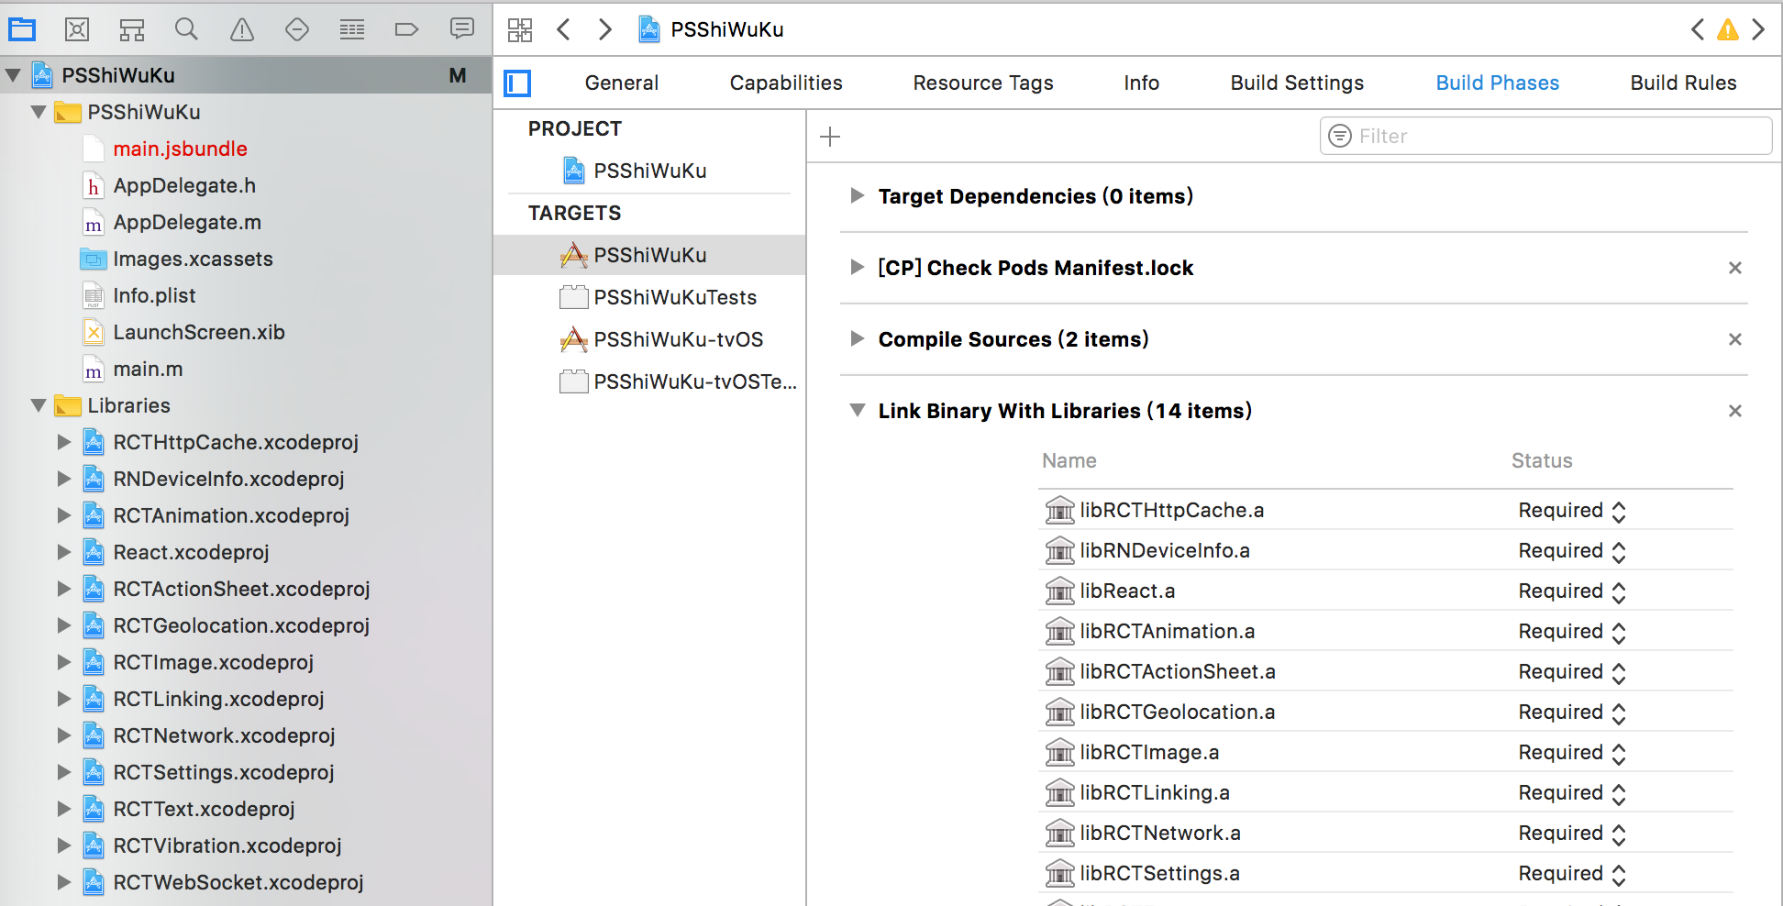Viewport: 1783px width, 906px height.
Task: Click the filter field in Build Phases
Action: pyautogui.click(x=1545, y=136)
